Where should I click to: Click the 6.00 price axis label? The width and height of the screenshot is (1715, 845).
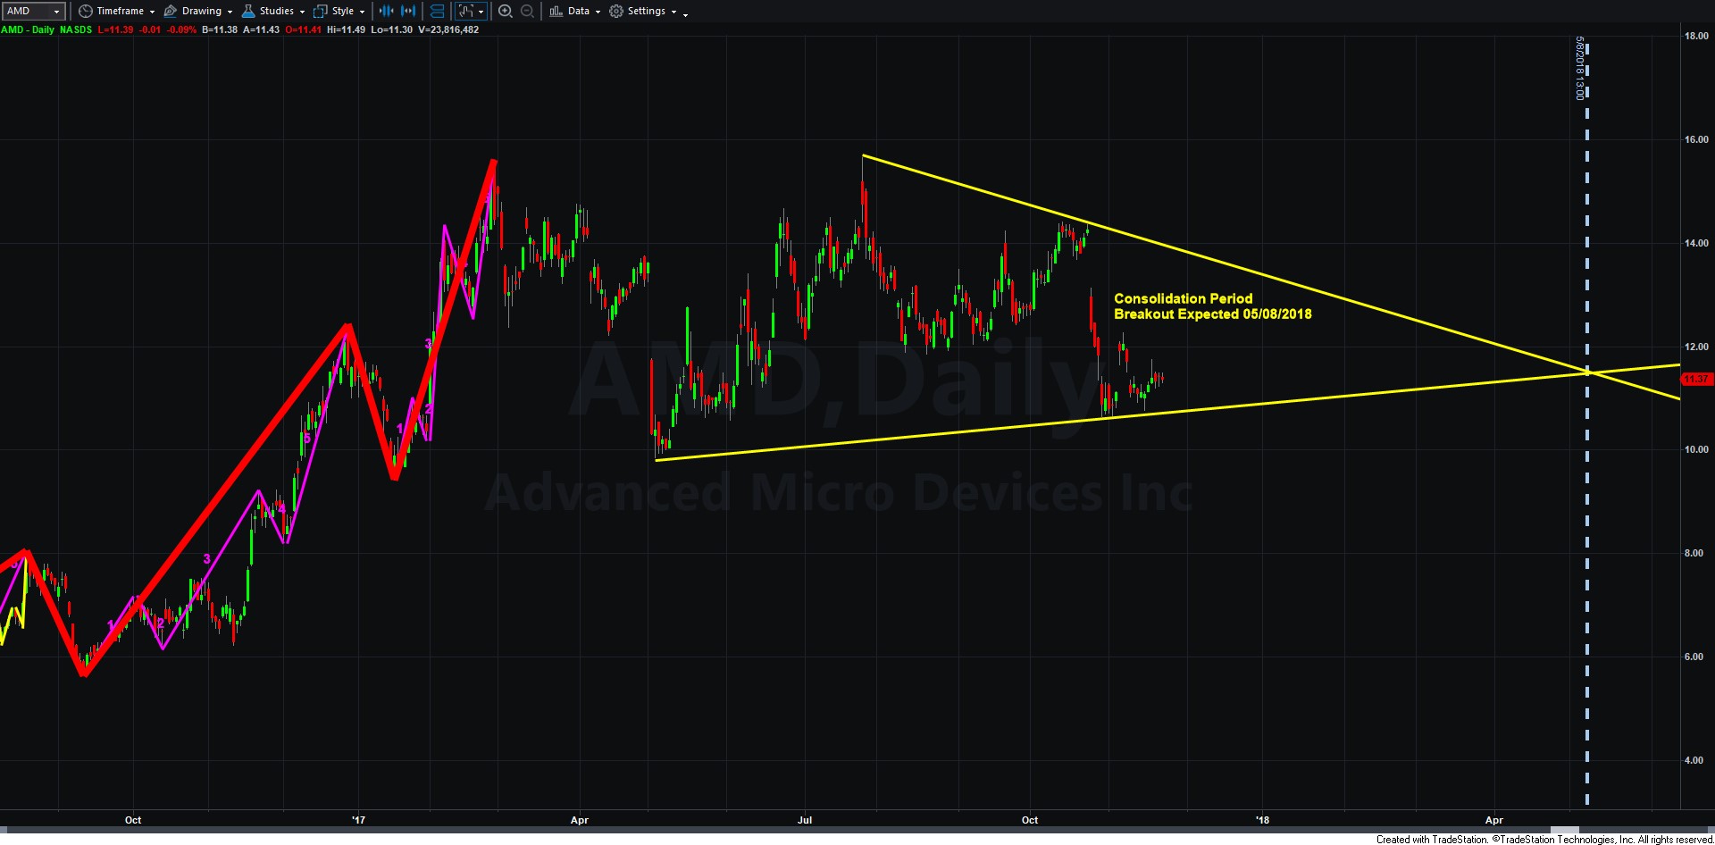(x=1694, y=657)
